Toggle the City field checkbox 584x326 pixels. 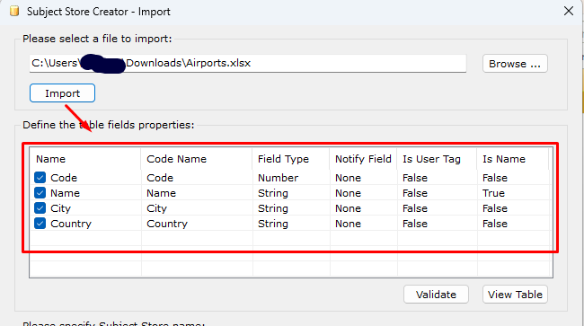pyautogui.click(x=40, y=208)
